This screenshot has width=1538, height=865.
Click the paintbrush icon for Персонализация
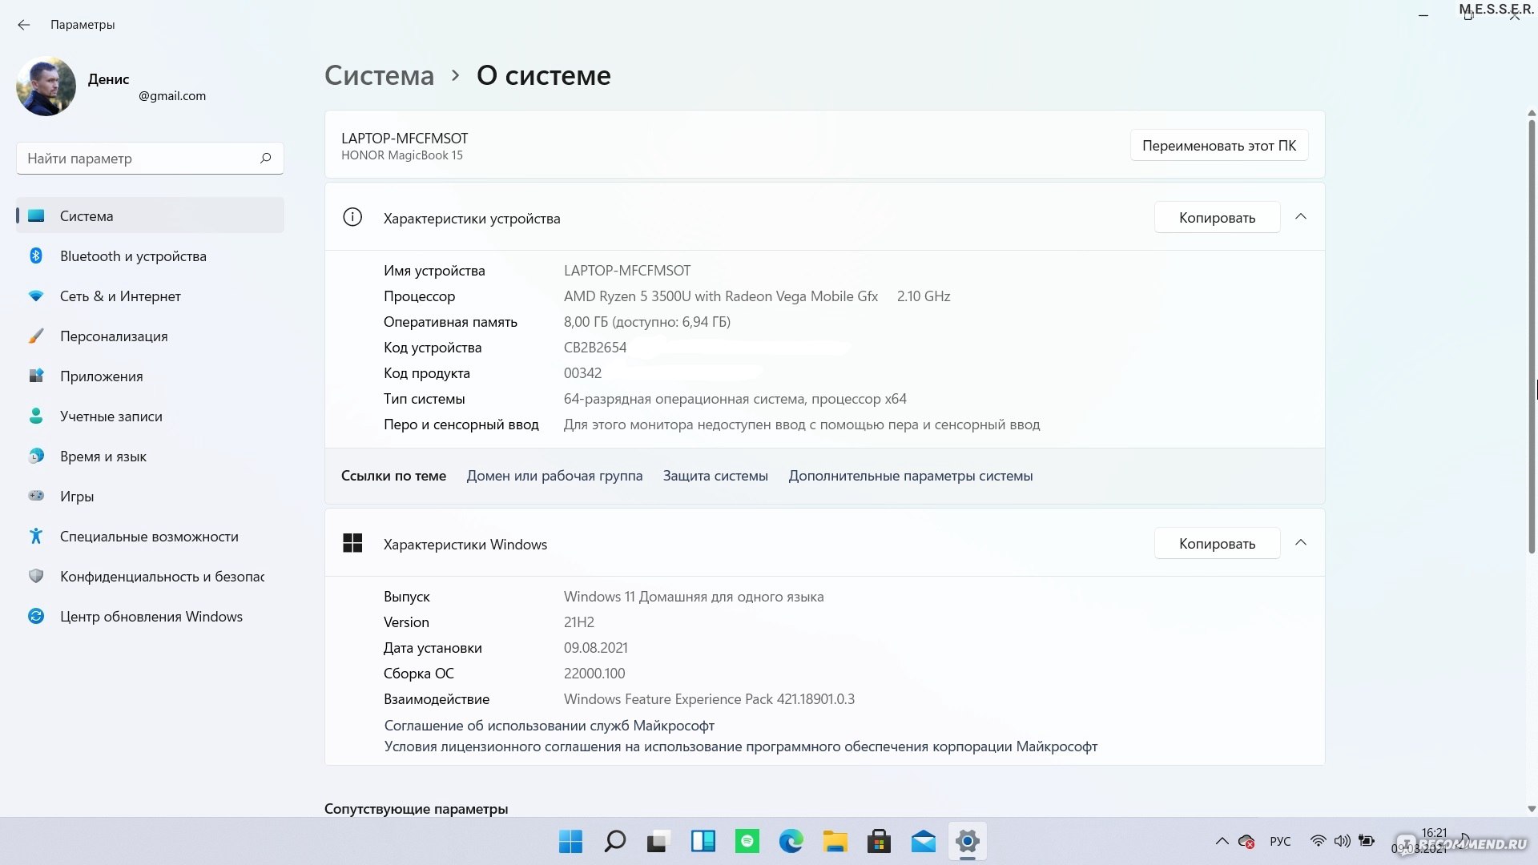click(x=36, y=336)
